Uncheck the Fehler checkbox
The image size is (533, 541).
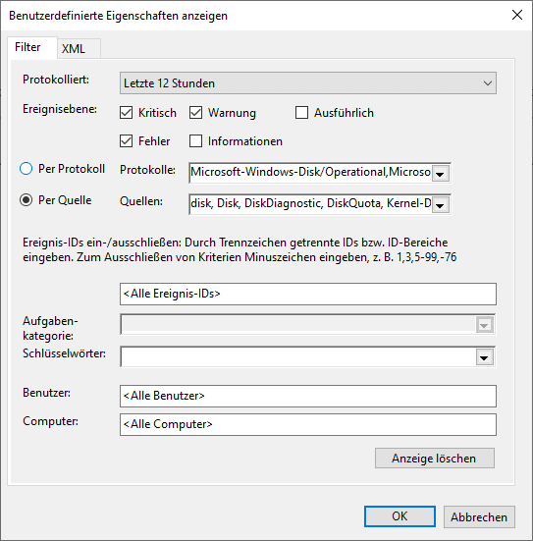tap(127, 141)
